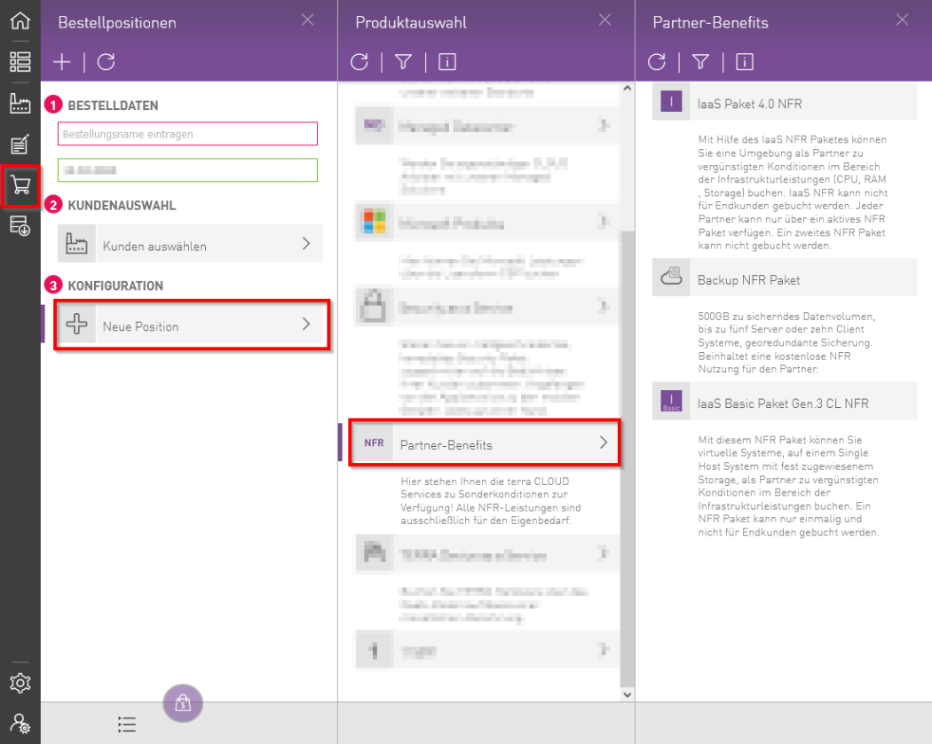Select IaaS Paket 4.0 NFR product
Viewport: 932px width, 744px height.
pos(785,104)
